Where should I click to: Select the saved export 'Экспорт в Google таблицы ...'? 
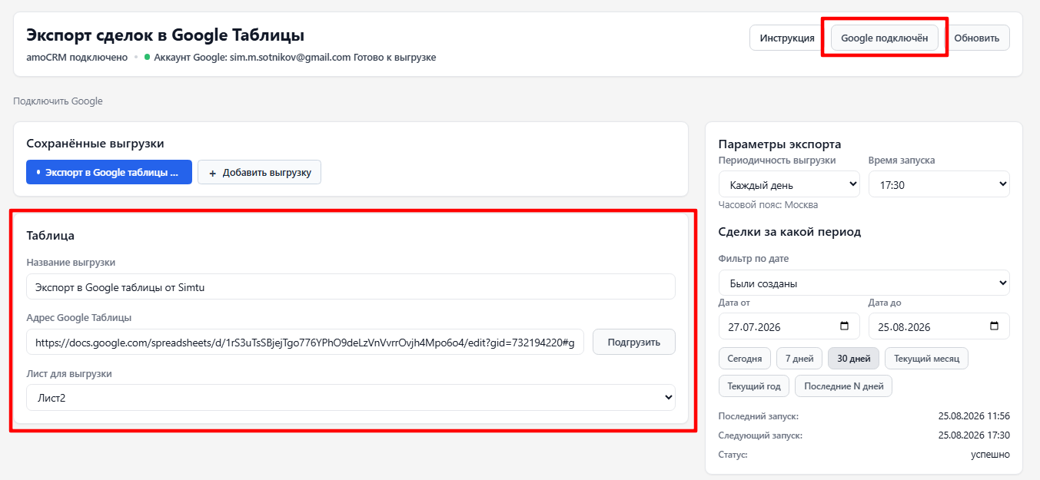pyautogui.click(x=109, y=172)
